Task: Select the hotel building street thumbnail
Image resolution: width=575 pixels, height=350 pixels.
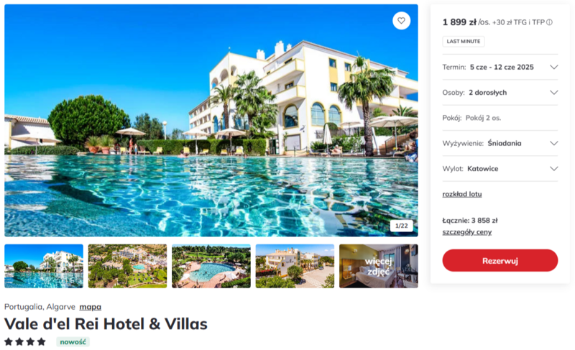Action: point(295,266)
